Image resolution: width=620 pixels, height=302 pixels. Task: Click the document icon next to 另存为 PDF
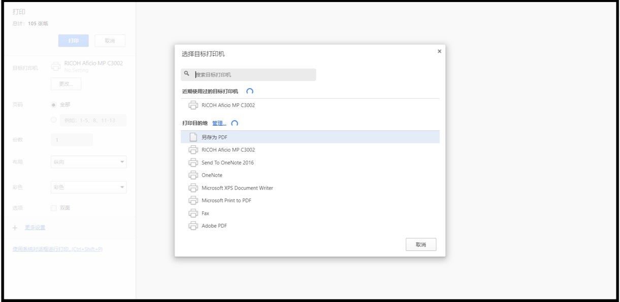click(x=193, y=137)
